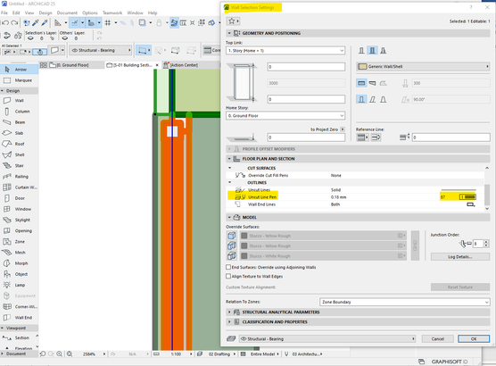Open the Generic Wall/Shell building material dropdown
The width and height of the screenshot is (496, 366).
[423, 66]
